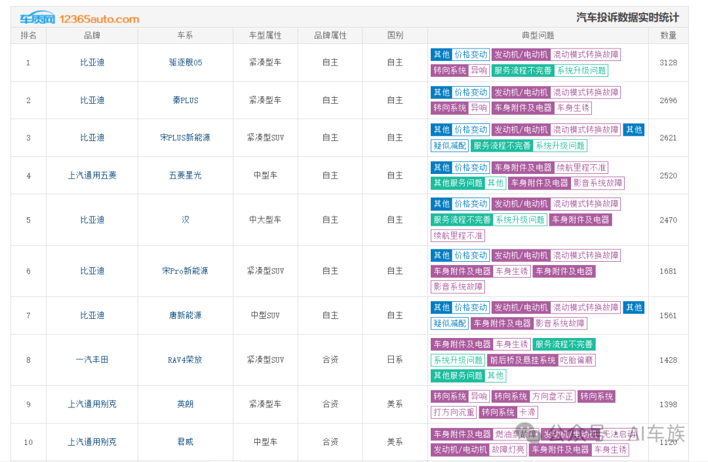This screenshot has width=708, height=462.
Task: Click the count 2520
Action: (x=668, y=175)
